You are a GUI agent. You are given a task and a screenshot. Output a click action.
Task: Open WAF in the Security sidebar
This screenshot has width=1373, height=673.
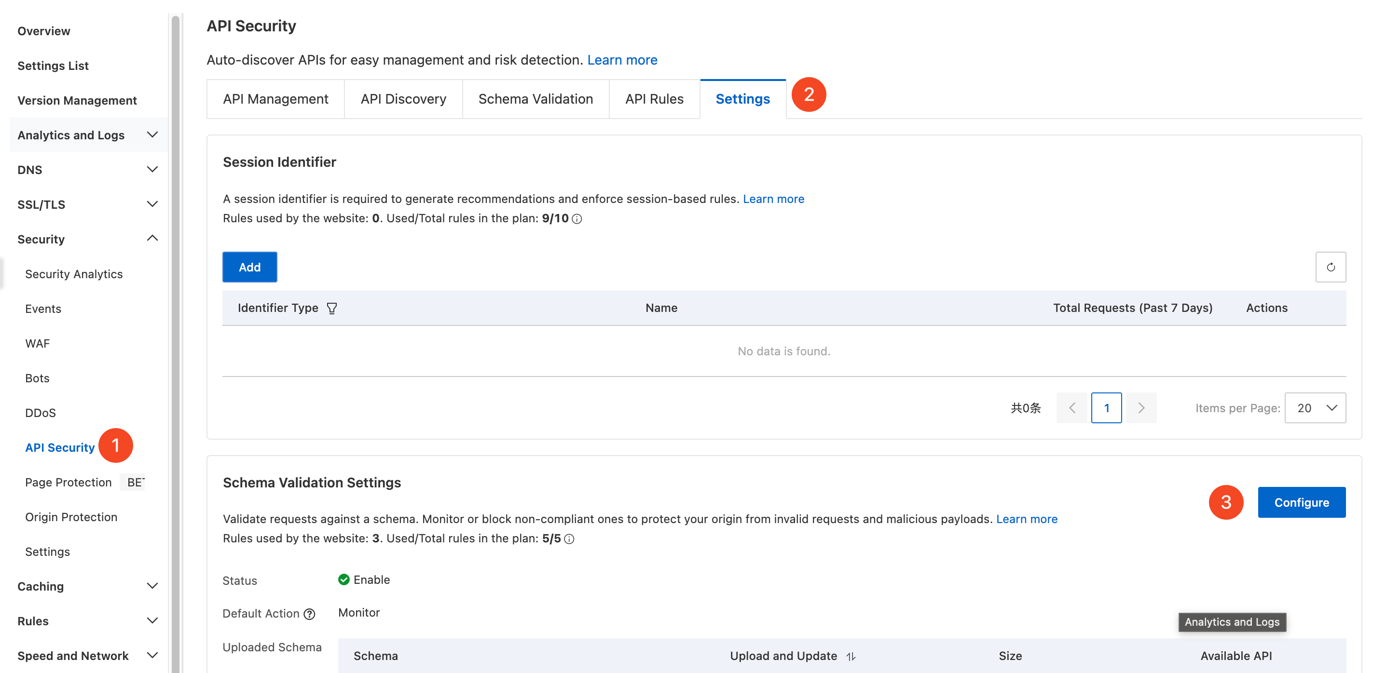click(37, 343)
